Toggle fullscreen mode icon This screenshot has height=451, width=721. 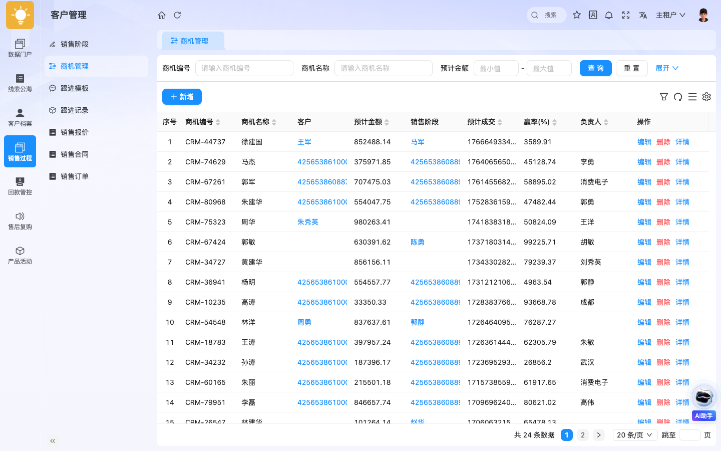point(626,15)
